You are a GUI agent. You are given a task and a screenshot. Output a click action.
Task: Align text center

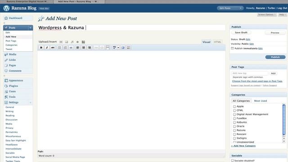(x=84, y=48)
